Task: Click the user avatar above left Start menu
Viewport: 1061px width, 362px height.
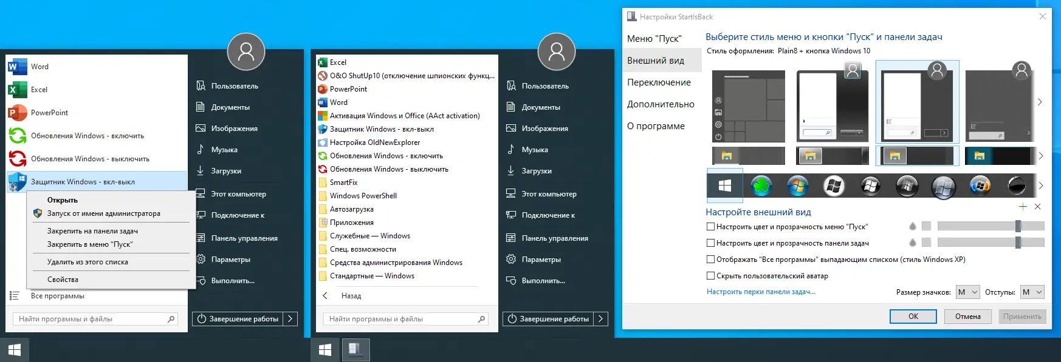Action: [246, 52]
